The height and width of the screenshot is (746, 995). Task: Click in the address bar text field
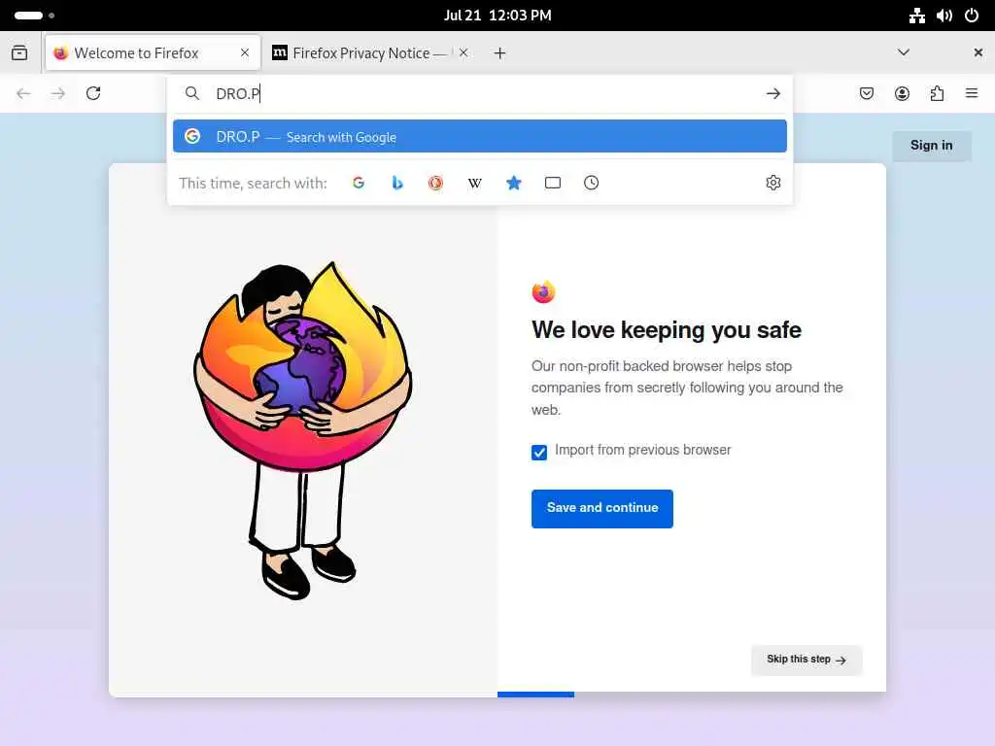point(482,94)
